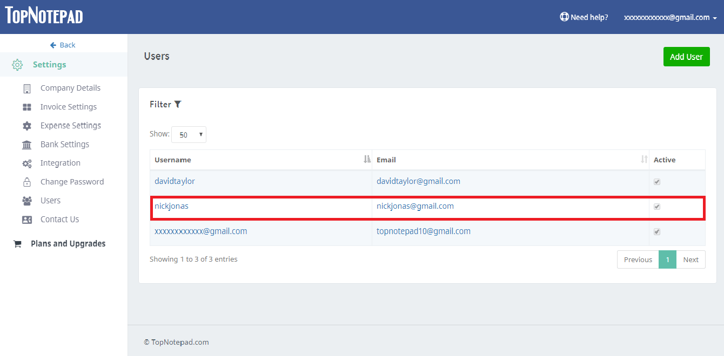This screenshot has width=724, height=356.
Task: Click nickjonas@gmail.com email link
Action: [415, 206]
